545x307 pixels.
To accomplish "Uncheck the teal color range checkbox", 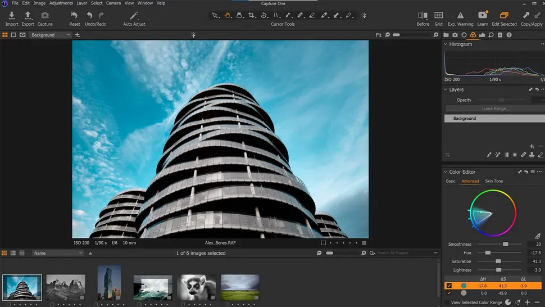I will [449, 286].
